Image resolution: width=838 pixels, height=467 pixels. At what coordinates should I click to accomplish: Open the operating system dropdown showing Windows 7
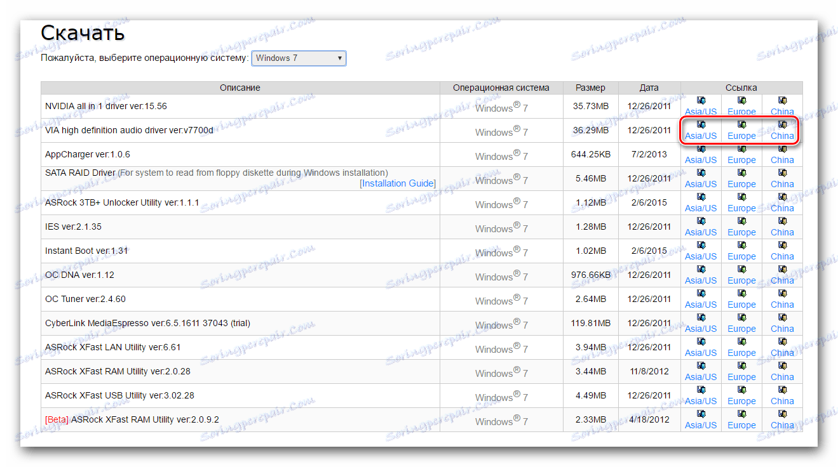click(x=299, y=58)
